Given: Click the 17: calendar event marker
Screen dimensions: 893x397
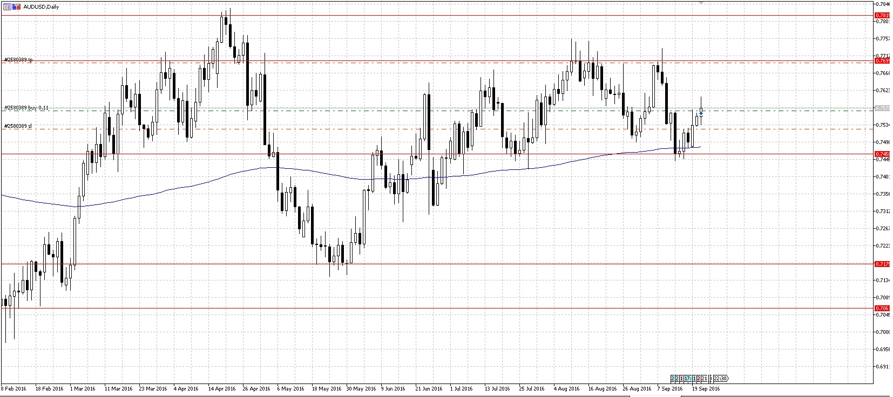Looking at the screenshot, I should 688,378.
